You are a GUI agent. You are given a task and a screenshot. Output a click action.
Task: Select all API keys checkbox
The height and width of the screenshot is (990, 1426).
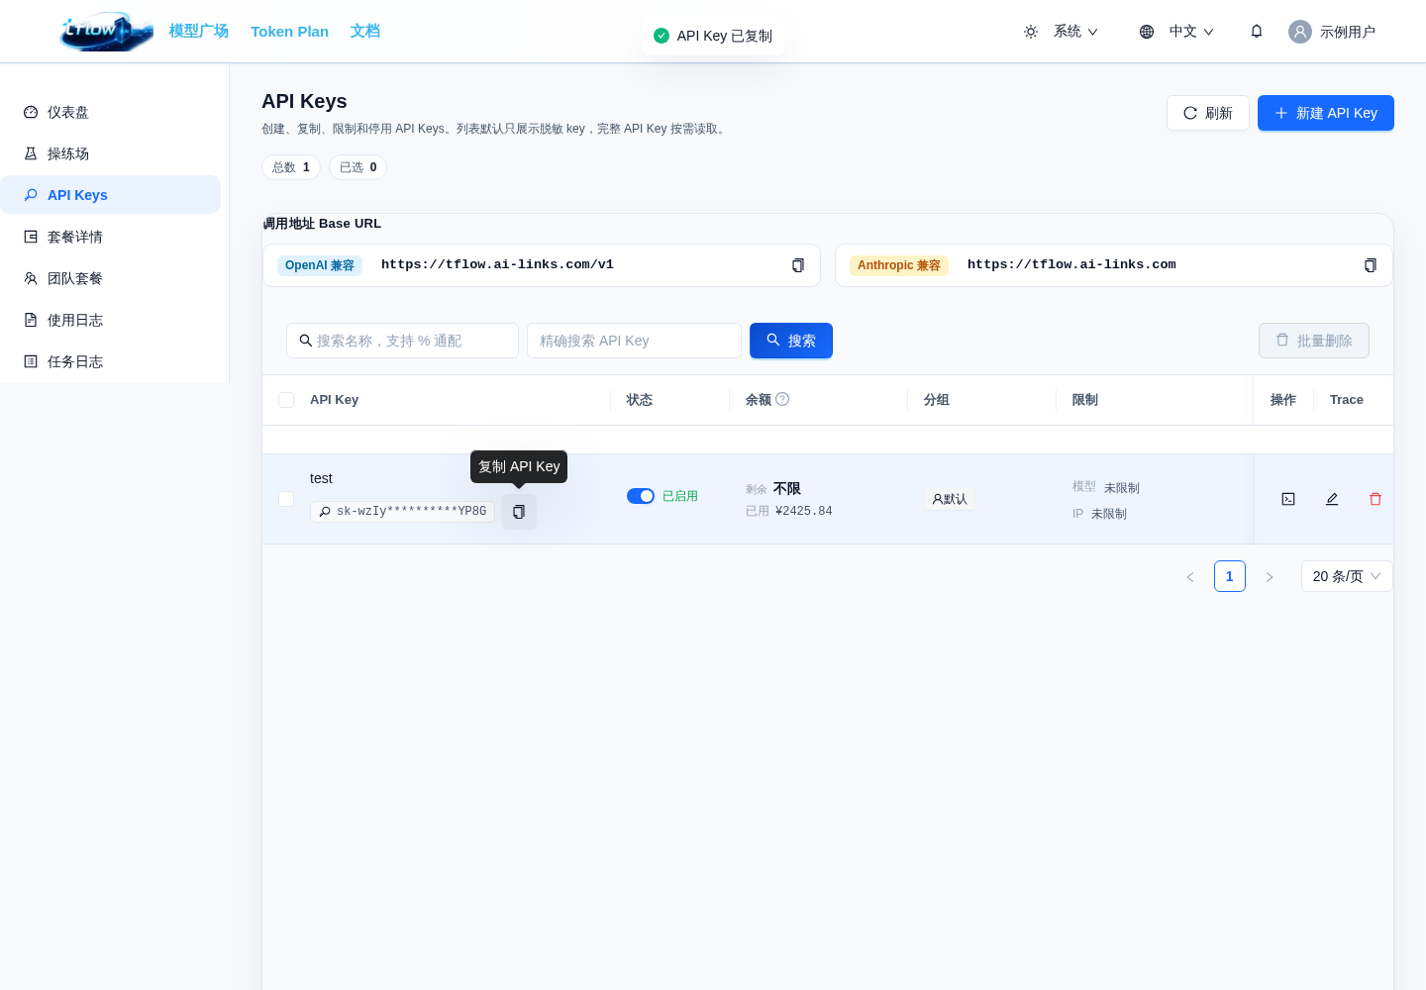(x=286, y=400)
